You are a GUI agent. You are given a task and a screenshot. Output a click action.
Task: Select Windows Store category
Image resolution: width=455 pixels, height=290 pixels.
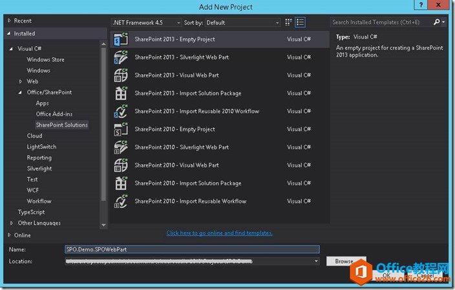click(x=45, y=59)
